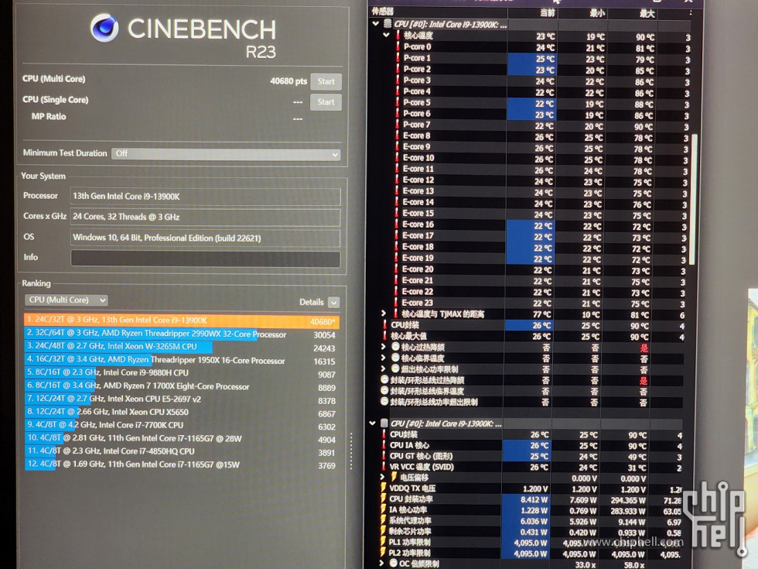Select the Core i7-7700K ranking row

(182, 425)
